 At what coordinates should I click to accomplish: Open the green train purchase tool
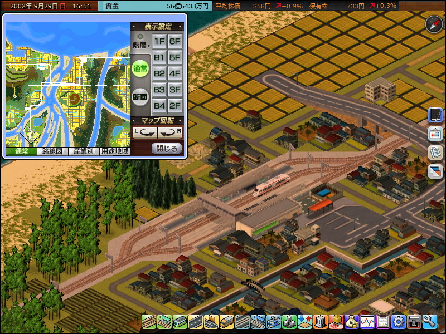pos(180,322)
